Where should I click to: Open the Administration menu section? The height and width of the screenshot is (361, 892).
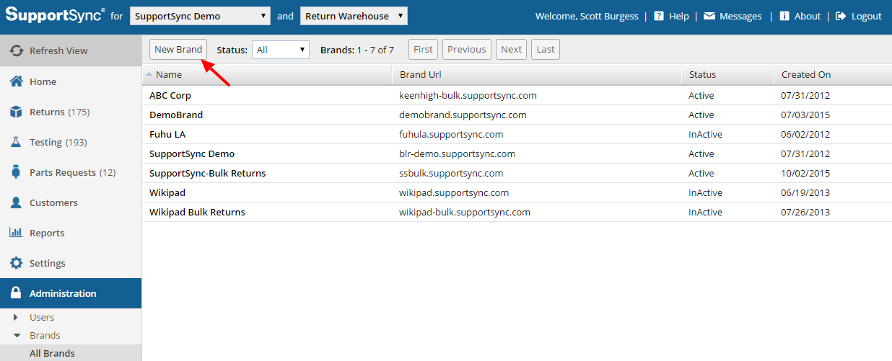(x=63, y=293)
